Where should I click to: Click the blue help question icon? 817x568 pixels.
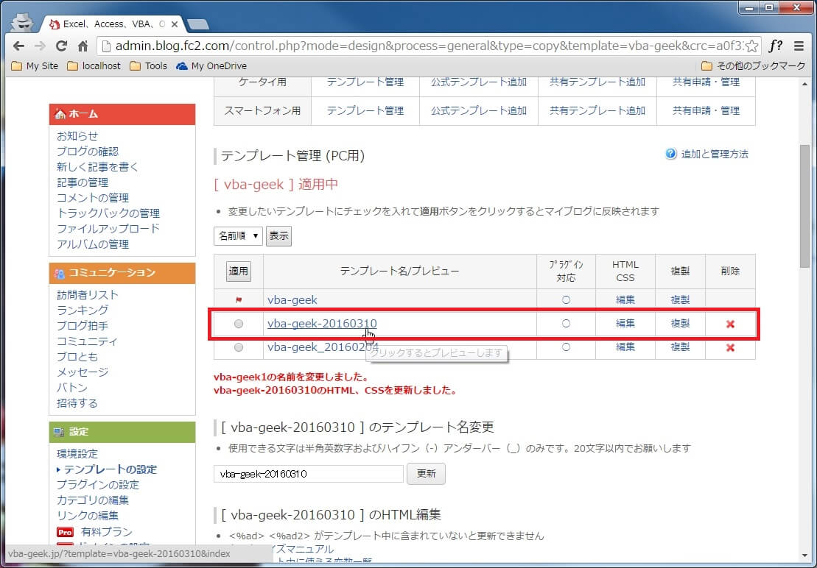tap(670, 154)
